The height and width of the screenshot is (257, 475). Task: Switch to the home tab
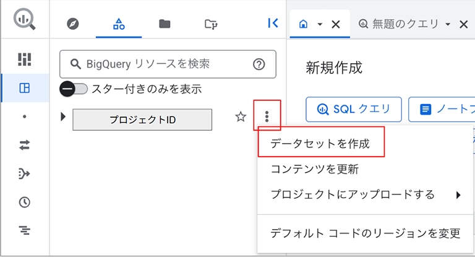(x=303, y=24)
